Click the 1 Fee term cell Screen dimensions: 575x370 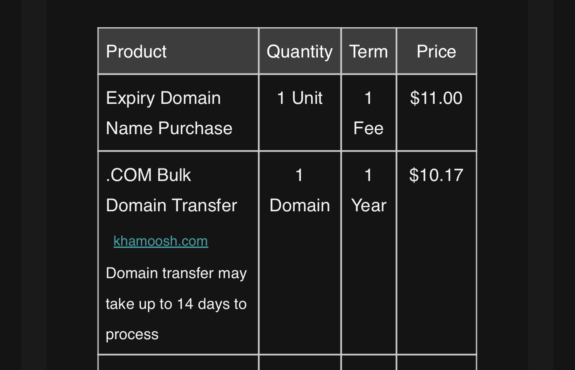(369, 113)
